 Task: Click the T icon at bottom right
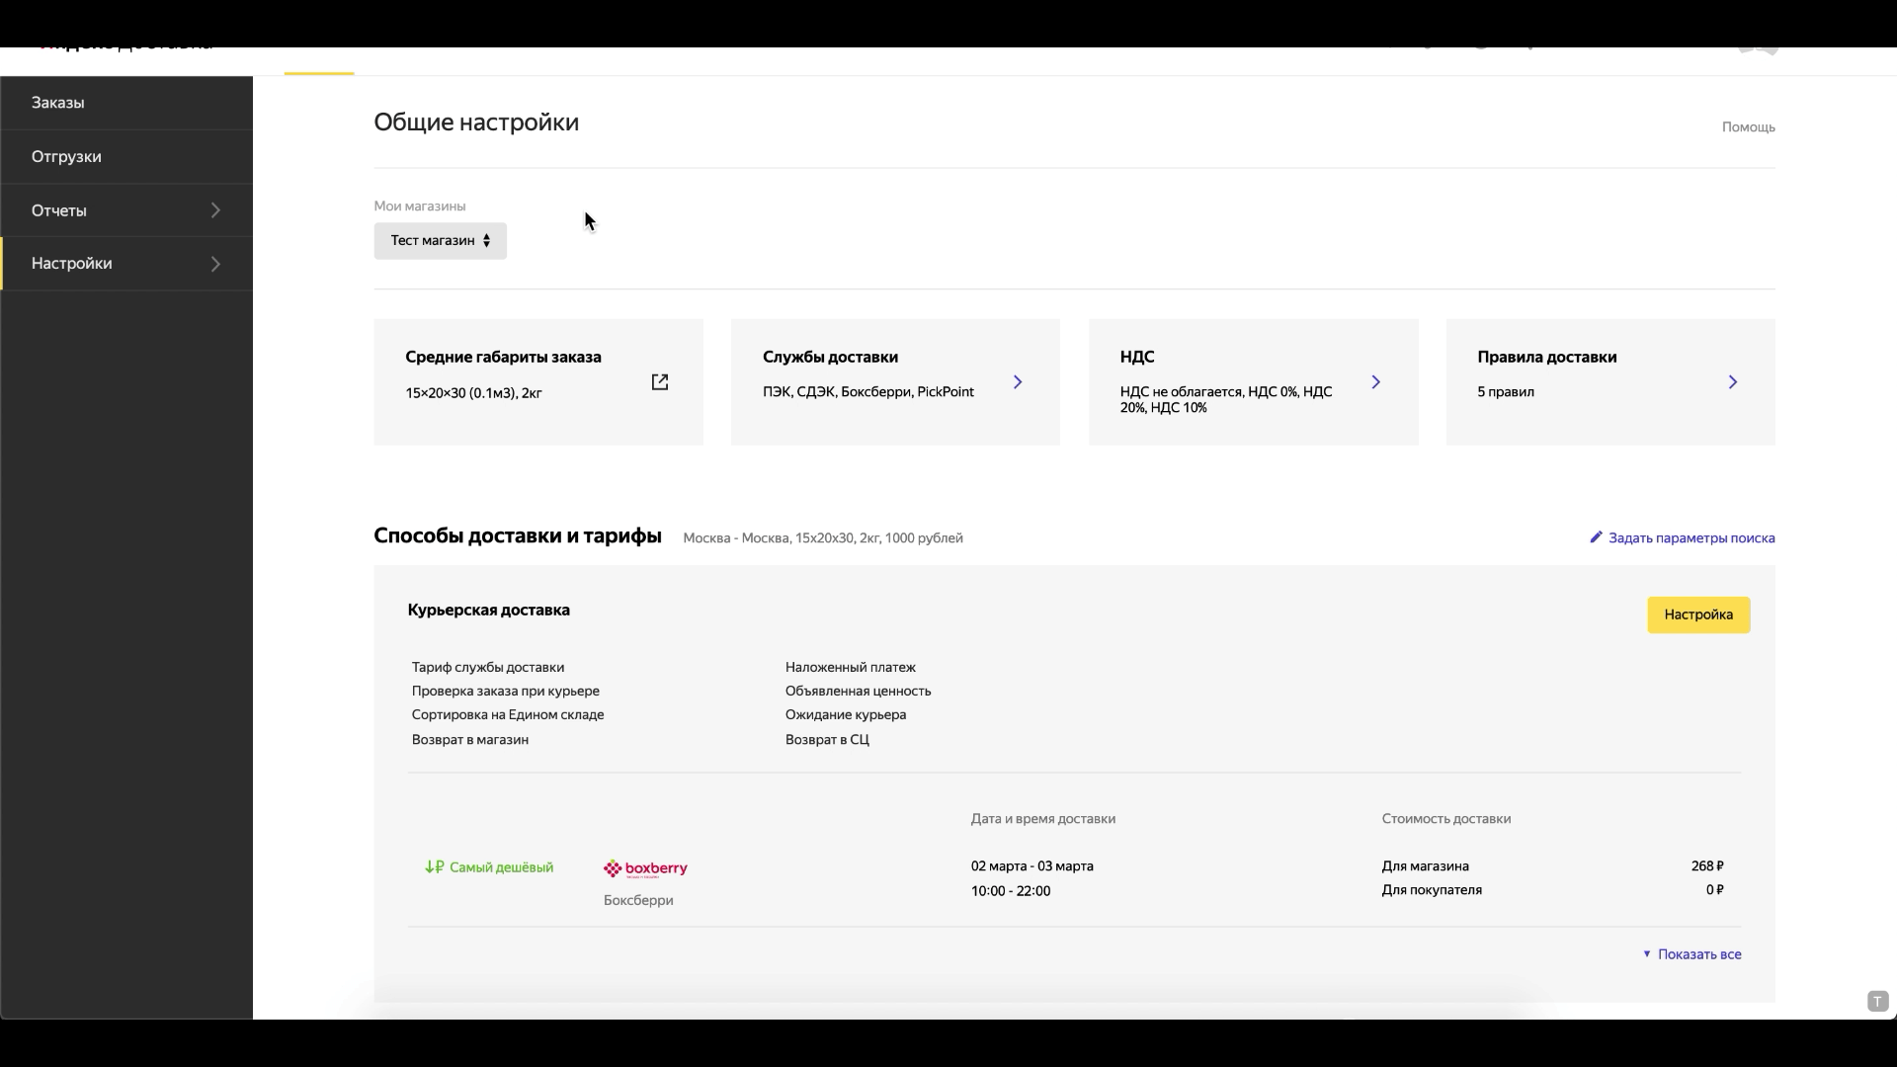(1877, 1001)
